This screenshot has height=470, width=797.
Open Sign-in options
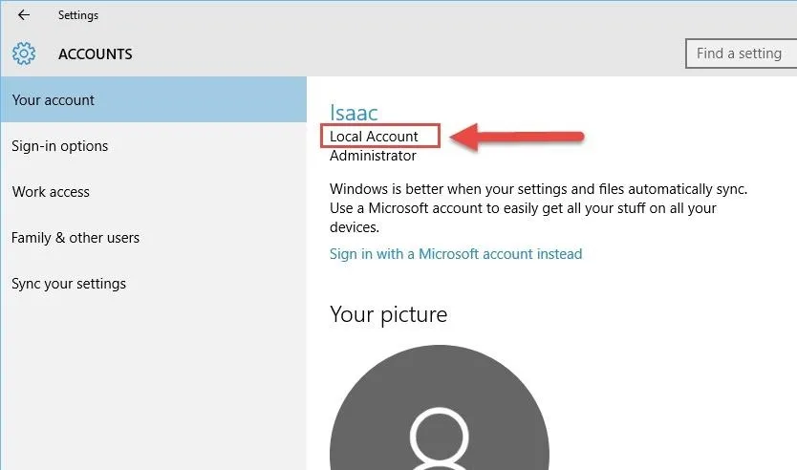154,146
